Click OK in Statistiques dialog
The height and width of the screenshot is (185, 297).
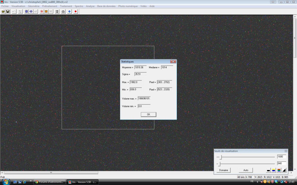[x=148, y=114]
